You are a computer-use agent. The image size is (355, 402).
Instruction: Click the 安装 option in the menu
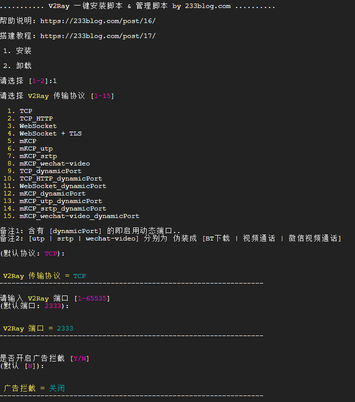point(23,51)
